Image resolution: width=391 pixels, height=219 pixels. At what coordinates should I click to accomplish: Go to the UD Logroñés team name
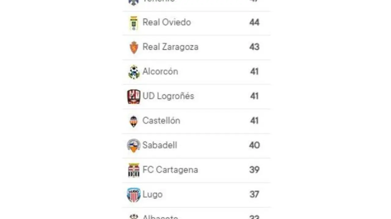coord(168,96)
